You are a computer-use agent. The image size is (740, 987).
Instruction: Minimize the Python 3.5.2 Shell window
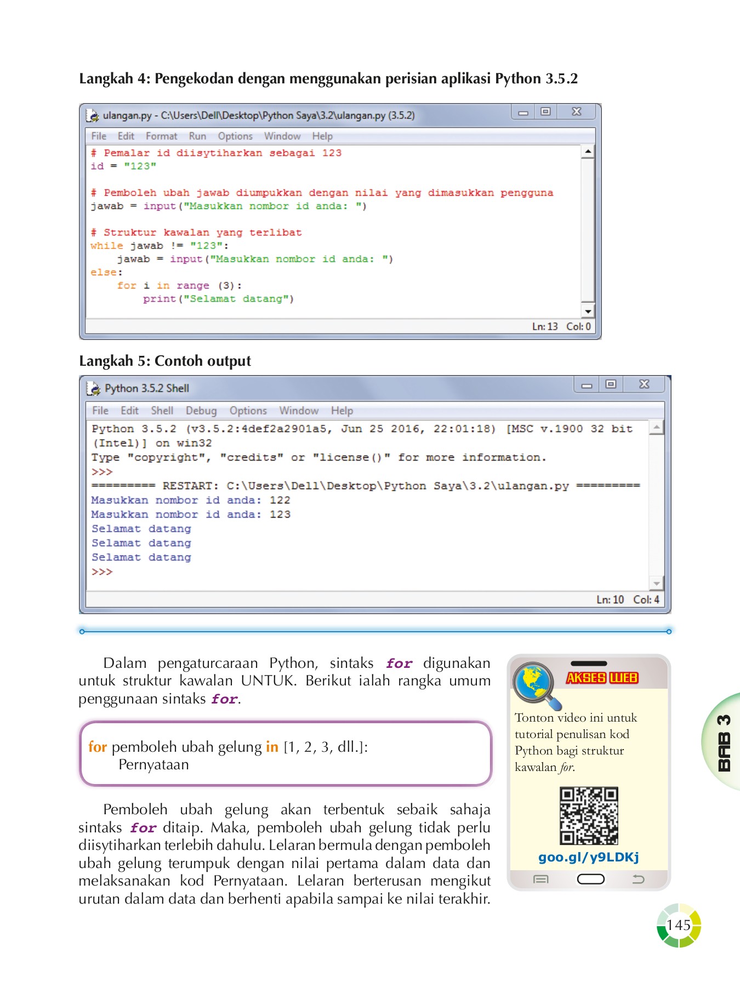[587, 385]
